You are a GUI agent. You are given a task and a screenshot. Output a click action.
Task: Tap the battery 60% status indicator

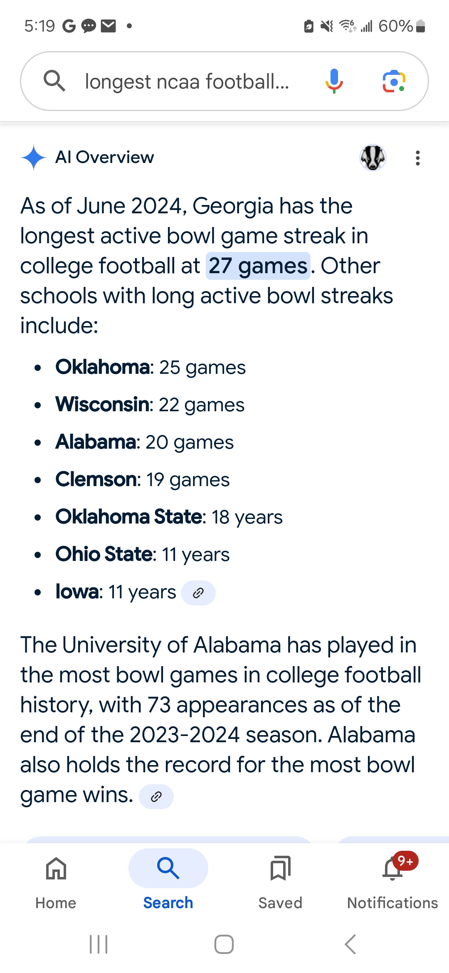tap(401, 26)
